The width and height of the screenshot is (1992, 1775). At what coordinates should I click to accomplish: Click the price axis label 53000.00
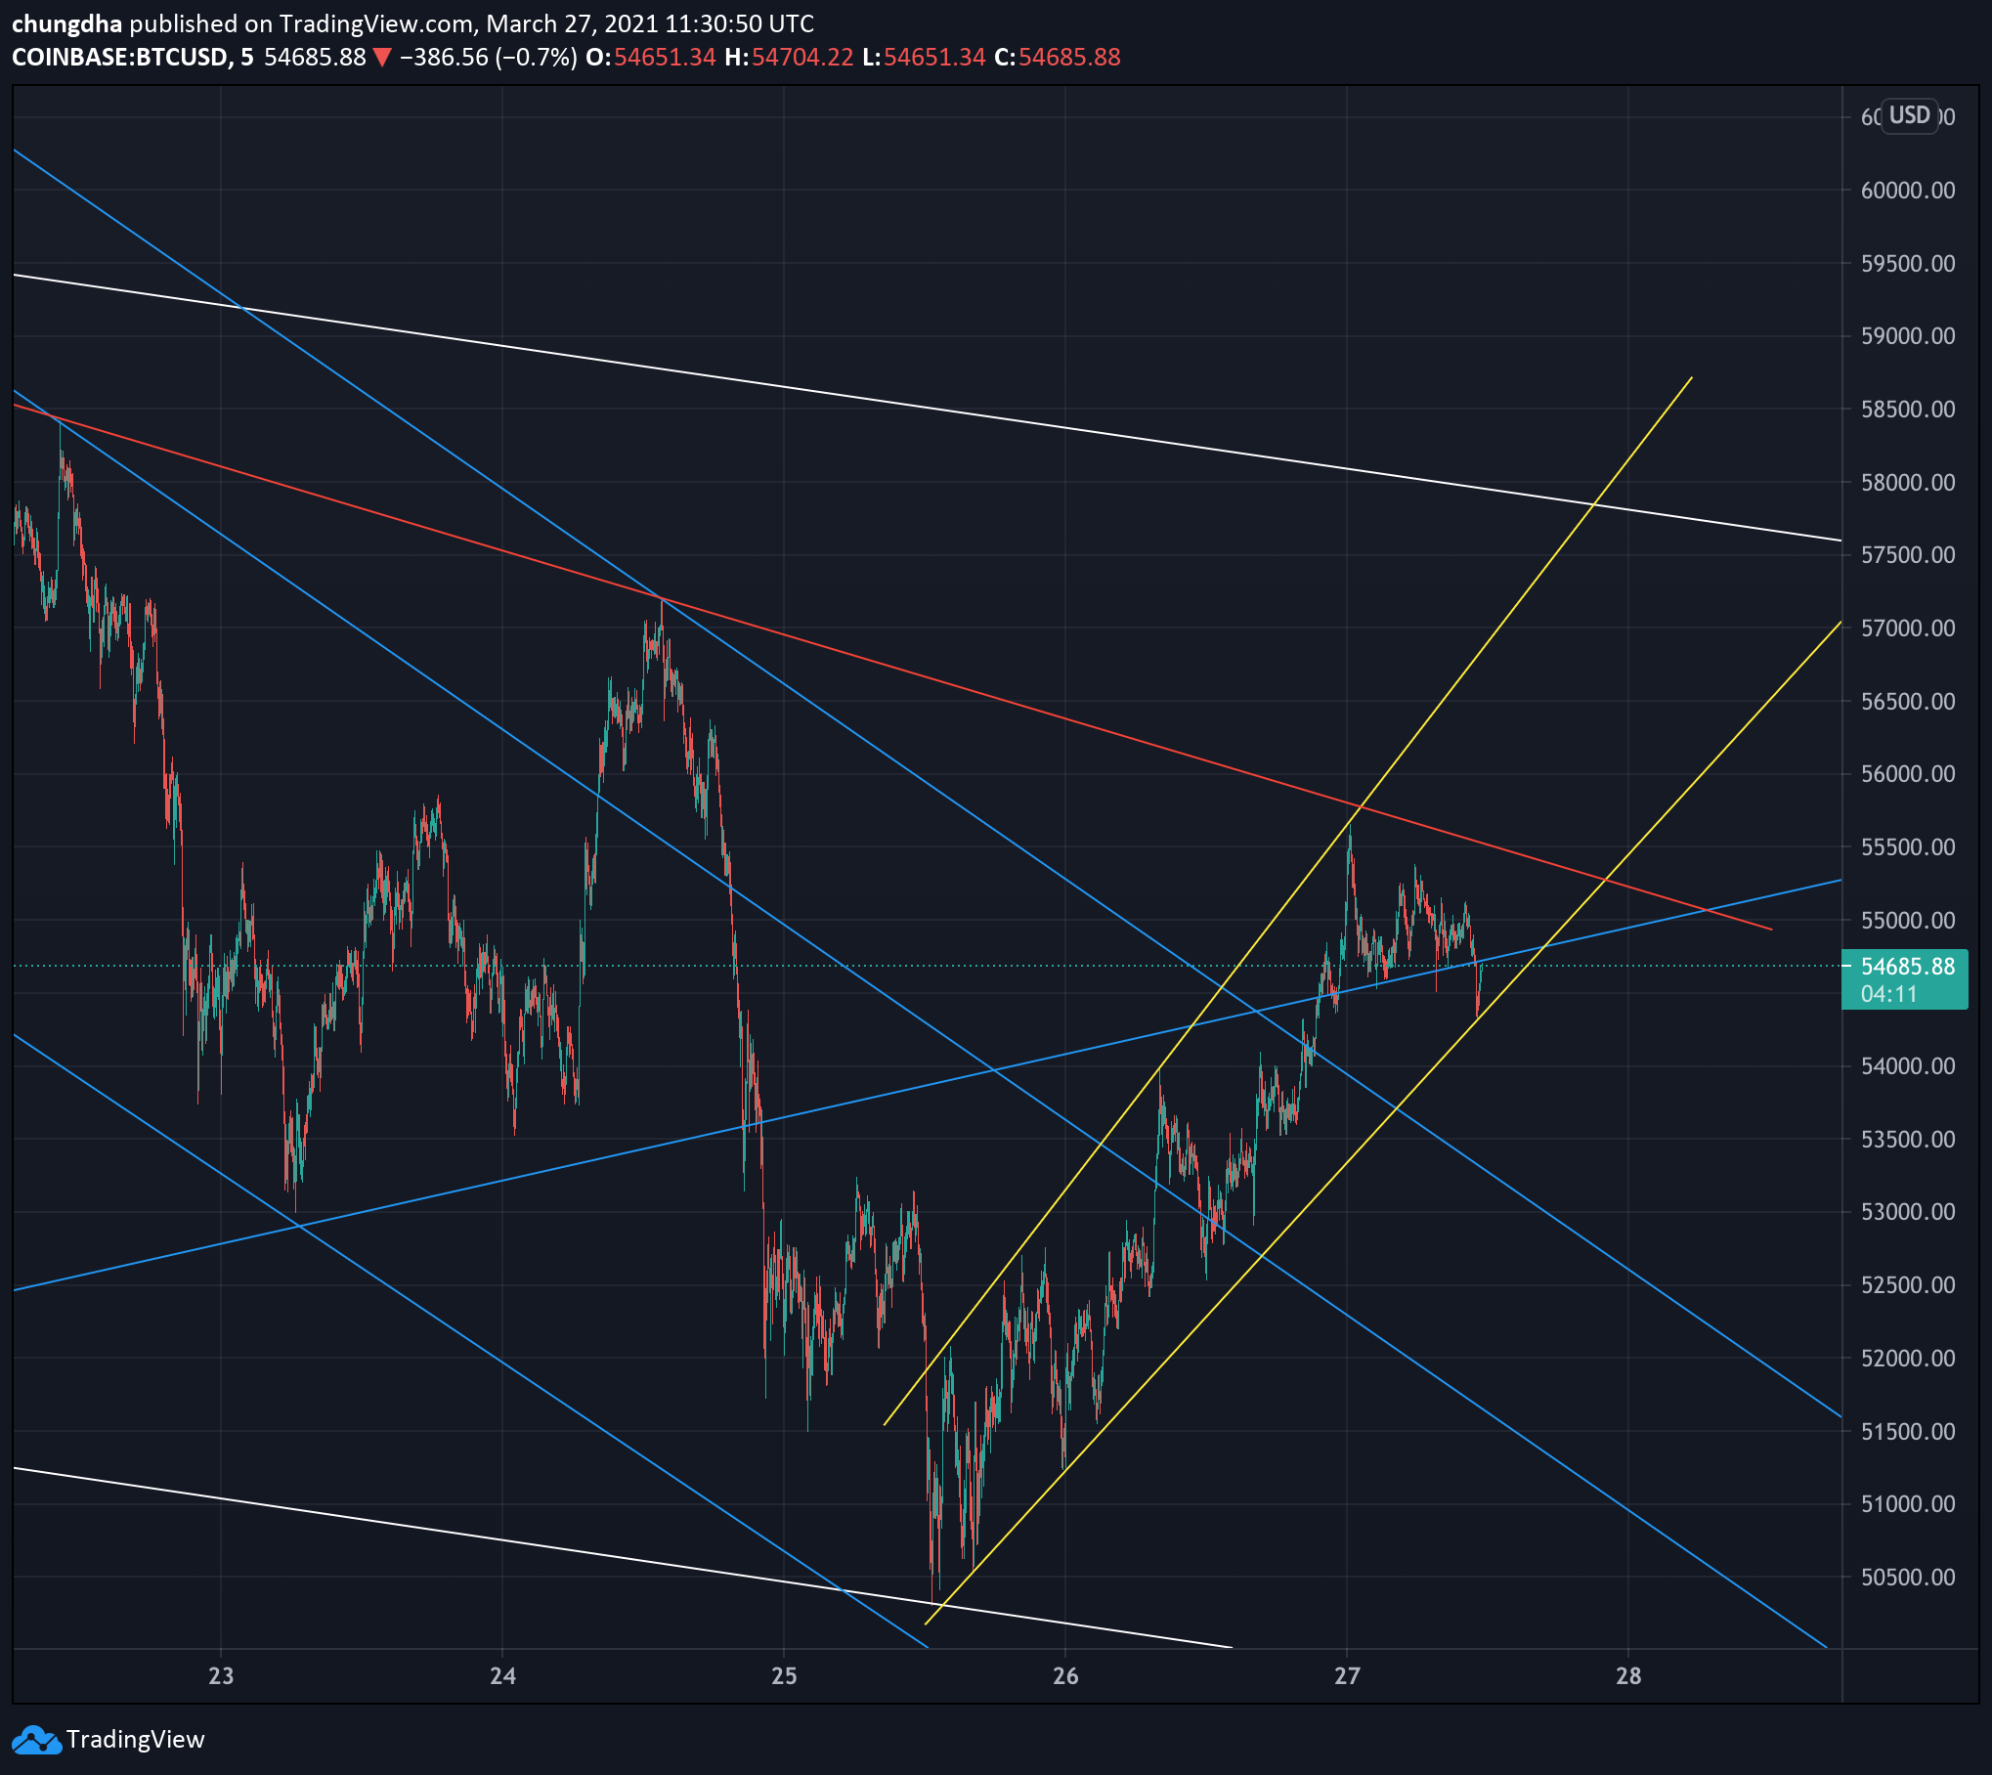[1908, 1211]
